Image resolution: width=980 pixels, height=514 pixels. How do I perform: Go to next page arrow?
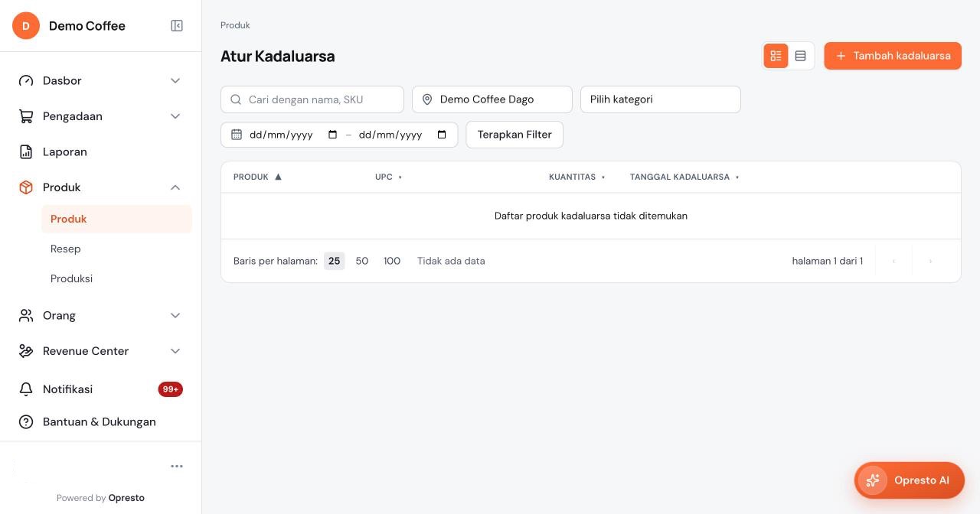[930, 261]
